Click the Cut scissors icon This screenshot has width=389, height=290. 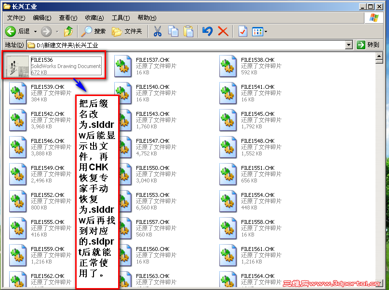[157, 31]
